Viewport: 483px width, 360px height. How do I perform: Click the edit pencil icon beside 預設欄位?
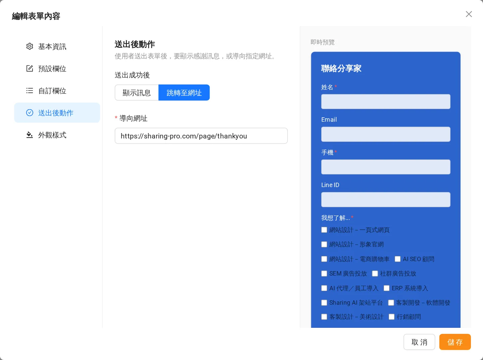(30, 68)
